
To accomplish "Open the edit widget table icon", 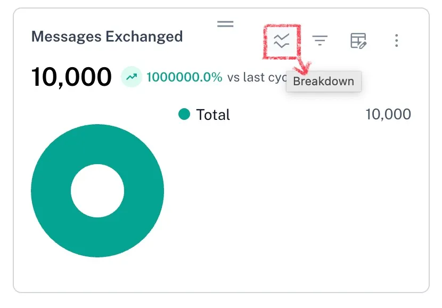I will 358,40.
